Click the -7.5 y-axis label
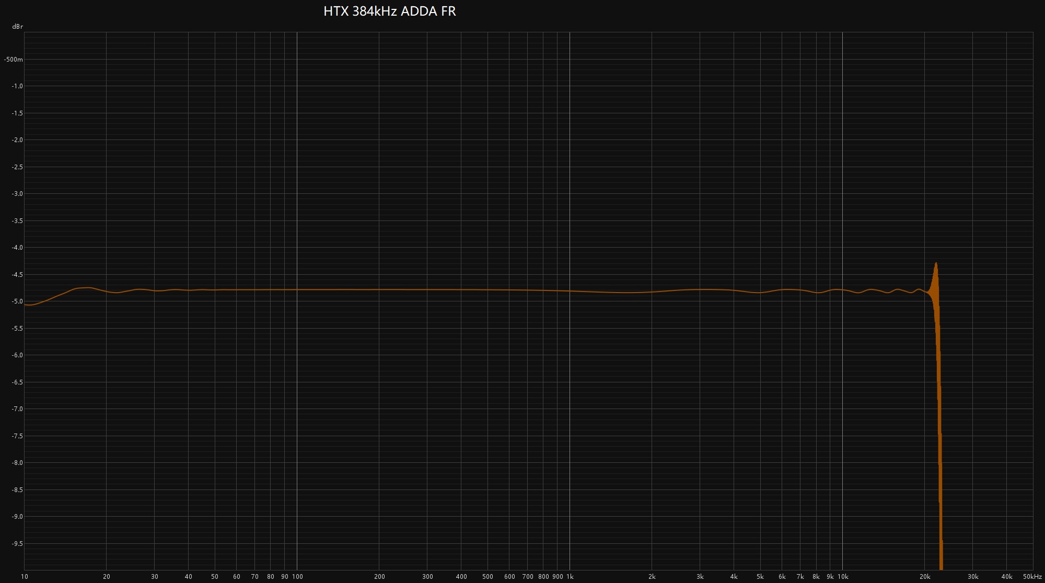 (x=17, y=436)
